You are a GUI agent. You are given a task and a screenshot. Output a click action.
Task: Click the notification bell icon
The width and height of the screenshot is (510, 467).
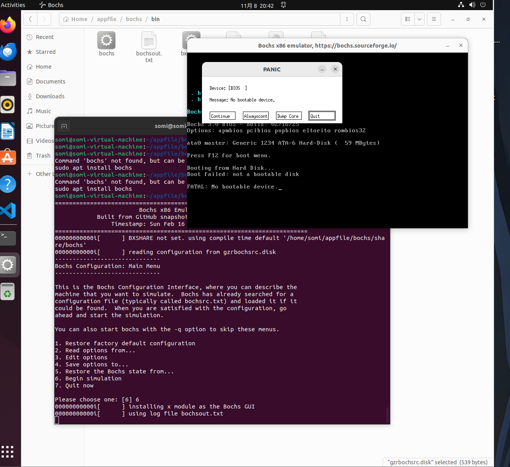coord(283,5)
